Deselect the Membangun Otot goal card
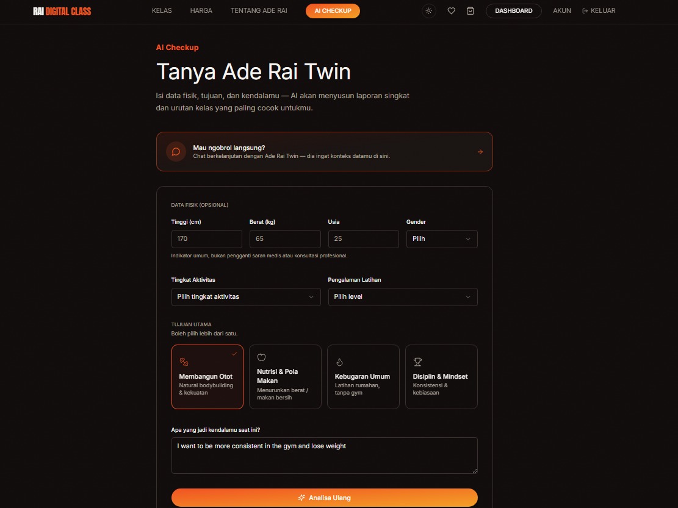This screenshot has height=508, width=678. coord(207,377)
